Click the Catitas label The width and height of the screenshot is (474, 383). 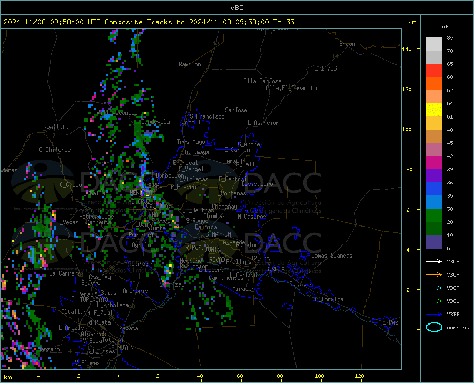pos(301,284)
